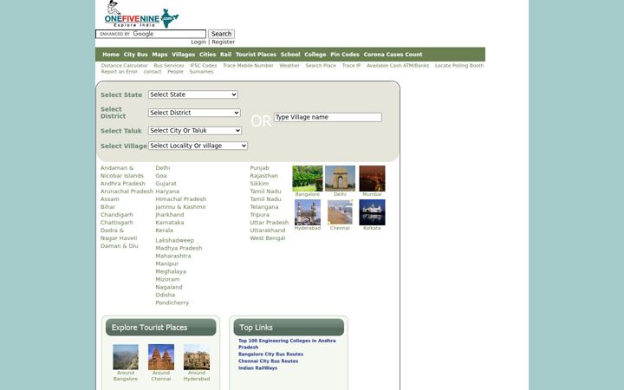This screenshot has height=390, width=624.
Task: Open the People link
Action: [x=175, y=72]
